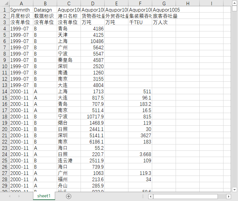
Task: Click cell with value 55.2
Action: pyautogui.click(x=92, y=148)
